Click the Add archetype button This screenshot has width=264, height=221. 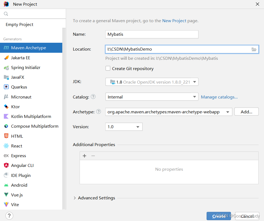coord(246,112)
